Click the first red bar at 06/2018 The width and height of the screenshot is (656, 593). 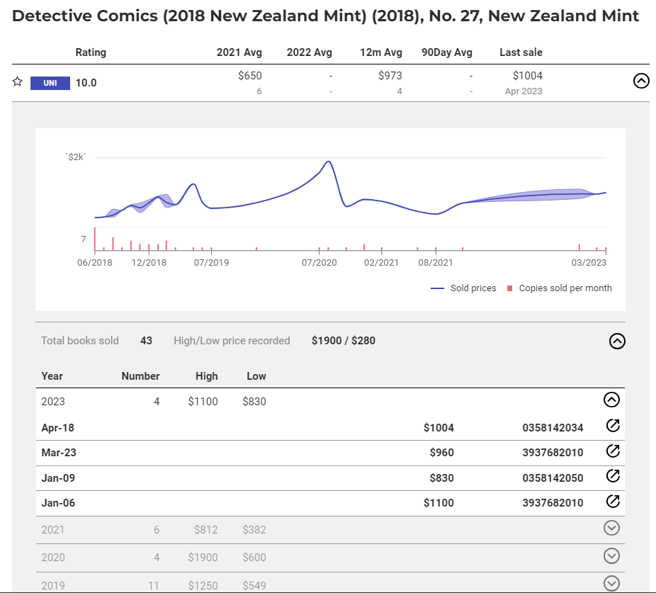point(95,239)
